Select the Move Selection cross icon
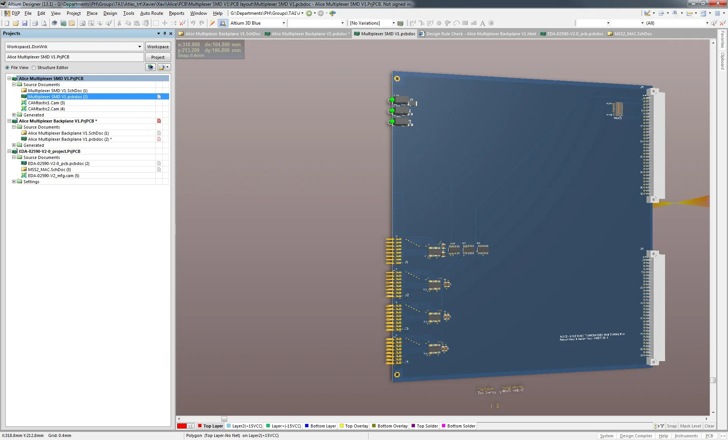728x440 pixels. (165, 23)
